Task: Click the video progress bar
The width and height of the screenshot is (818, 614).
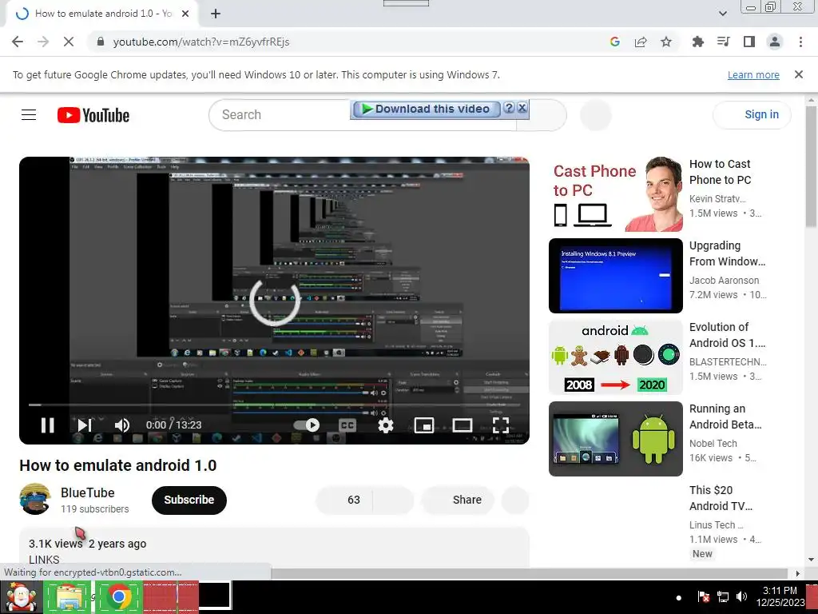Action: coord(275,405)
